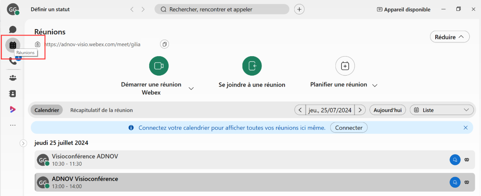481x196 pixels.
Task: Switch to the Calendrier tab
Action: point(46,110)
